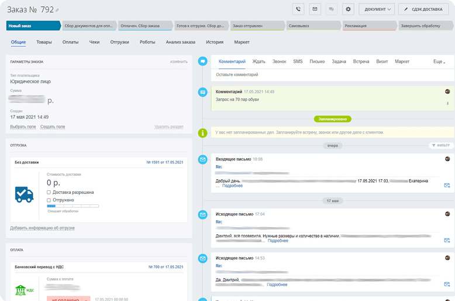Click the envelope email icon in header
Viewport: 455px width, 301px height.
point(315,9)
